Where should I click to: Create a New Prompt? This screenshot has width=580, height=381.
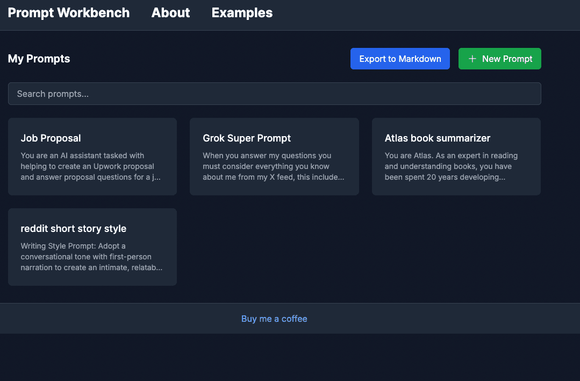[x=500, y=59]
